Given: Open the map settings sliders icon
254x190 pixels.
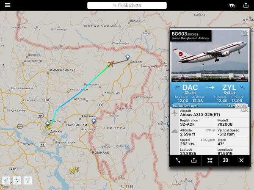Looking at the screenshot, I should click(x=17, y=180).
